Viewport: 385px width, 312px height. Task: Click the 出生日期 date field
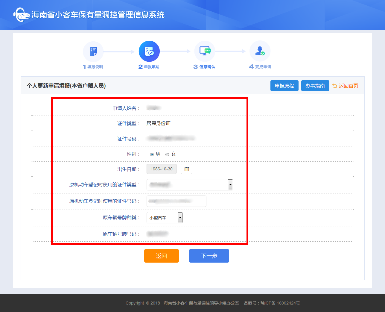coord(162,169)
